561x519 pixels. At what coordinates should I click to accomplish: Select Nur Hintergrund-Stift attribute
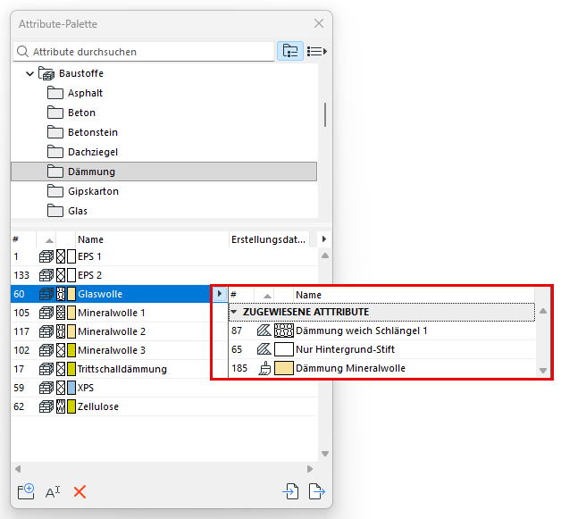[382, 349]
